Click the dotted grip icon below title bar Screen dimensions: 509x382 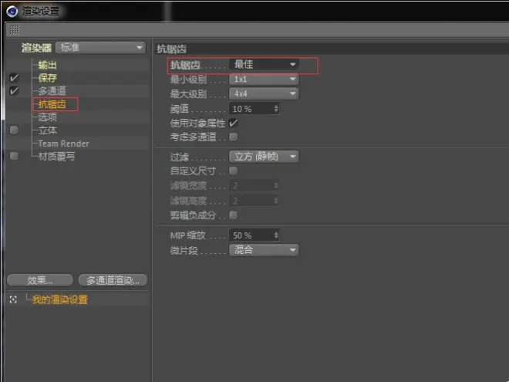point(14,30)
